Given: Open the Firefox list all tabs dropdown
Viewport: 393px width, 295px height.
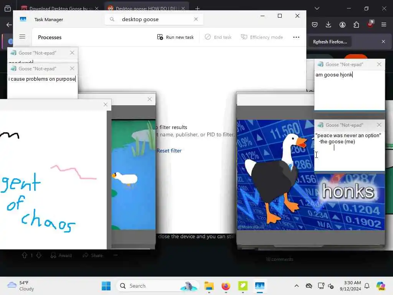Looking at the screenshot, I should pyautogui.click(x=317, y=8).
